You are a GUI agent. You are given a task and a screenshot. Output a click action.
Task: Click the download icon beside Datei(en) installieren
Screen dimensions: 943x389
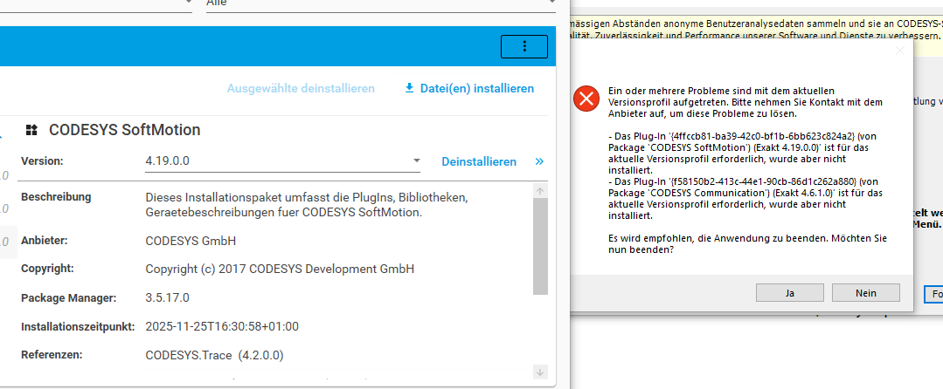coord(409,88)
